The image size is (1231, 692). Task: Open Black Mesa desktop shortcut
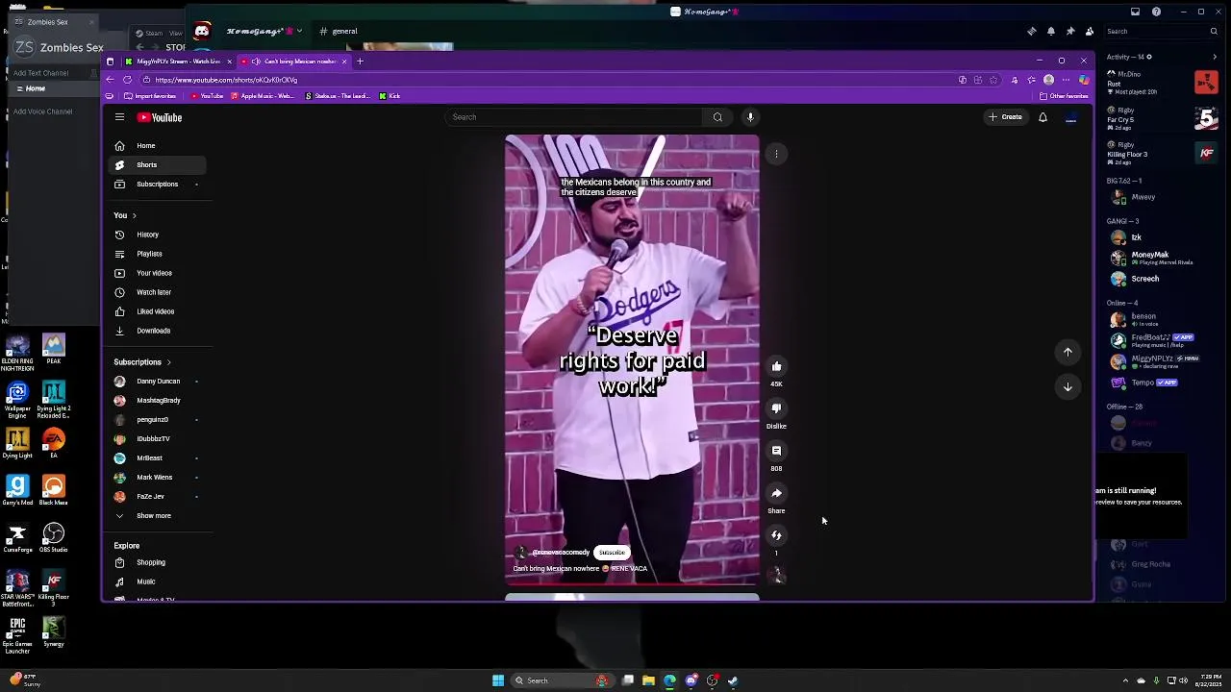[53, 490]
